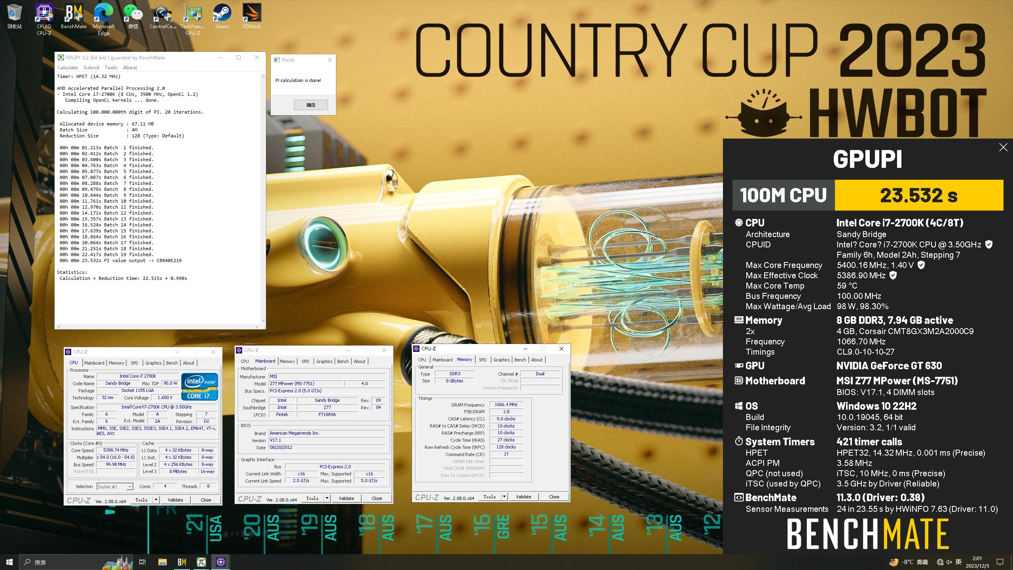This screenshot has width=1013, height=570.
Task: Click the network globe tray icon
Action: [940, 562]
